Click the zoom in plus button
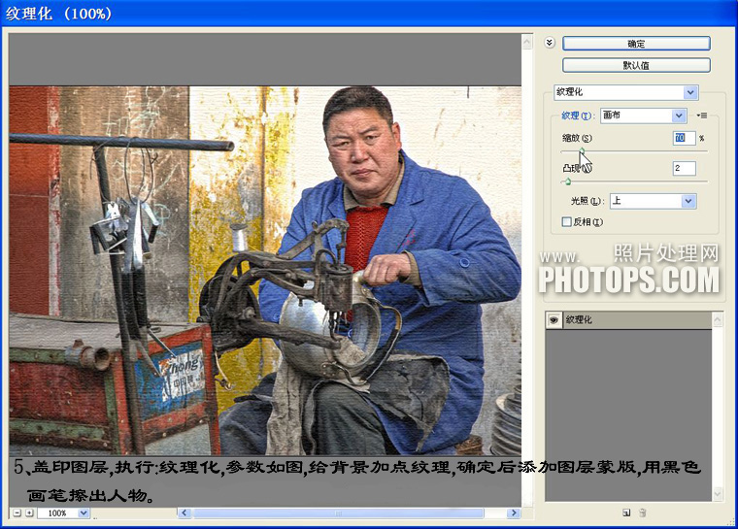The width and height of the screenshot is (738, 529). tap(29, 513)
